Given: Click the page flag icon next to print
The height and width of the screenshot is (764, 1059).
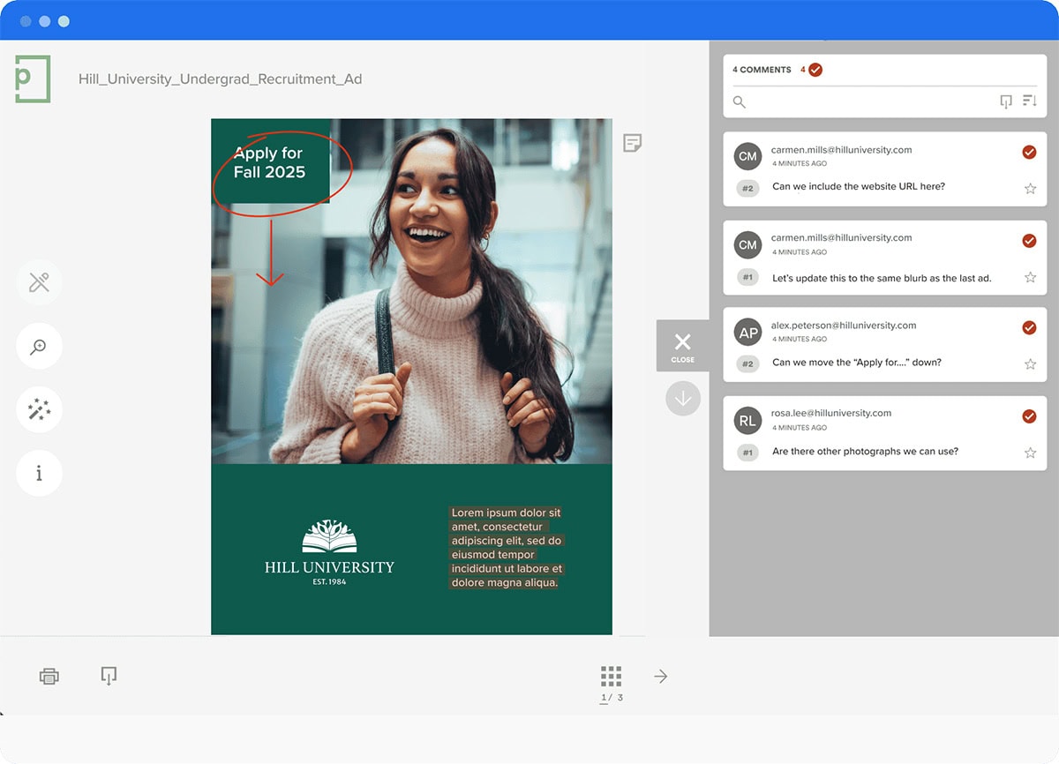Looking at the screenshot, I should point(109,676).
